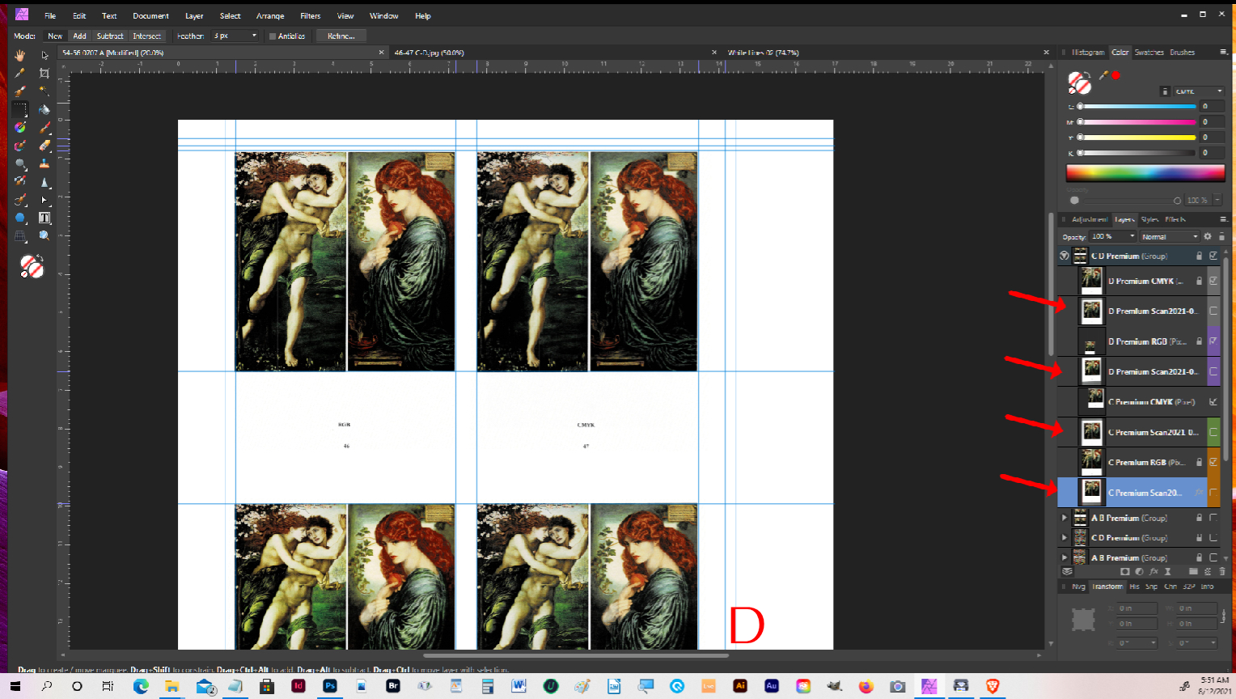Click the layer effects fx icon
The height and width of the screenshot is (699, 1236).
[x=1153, y=572]
